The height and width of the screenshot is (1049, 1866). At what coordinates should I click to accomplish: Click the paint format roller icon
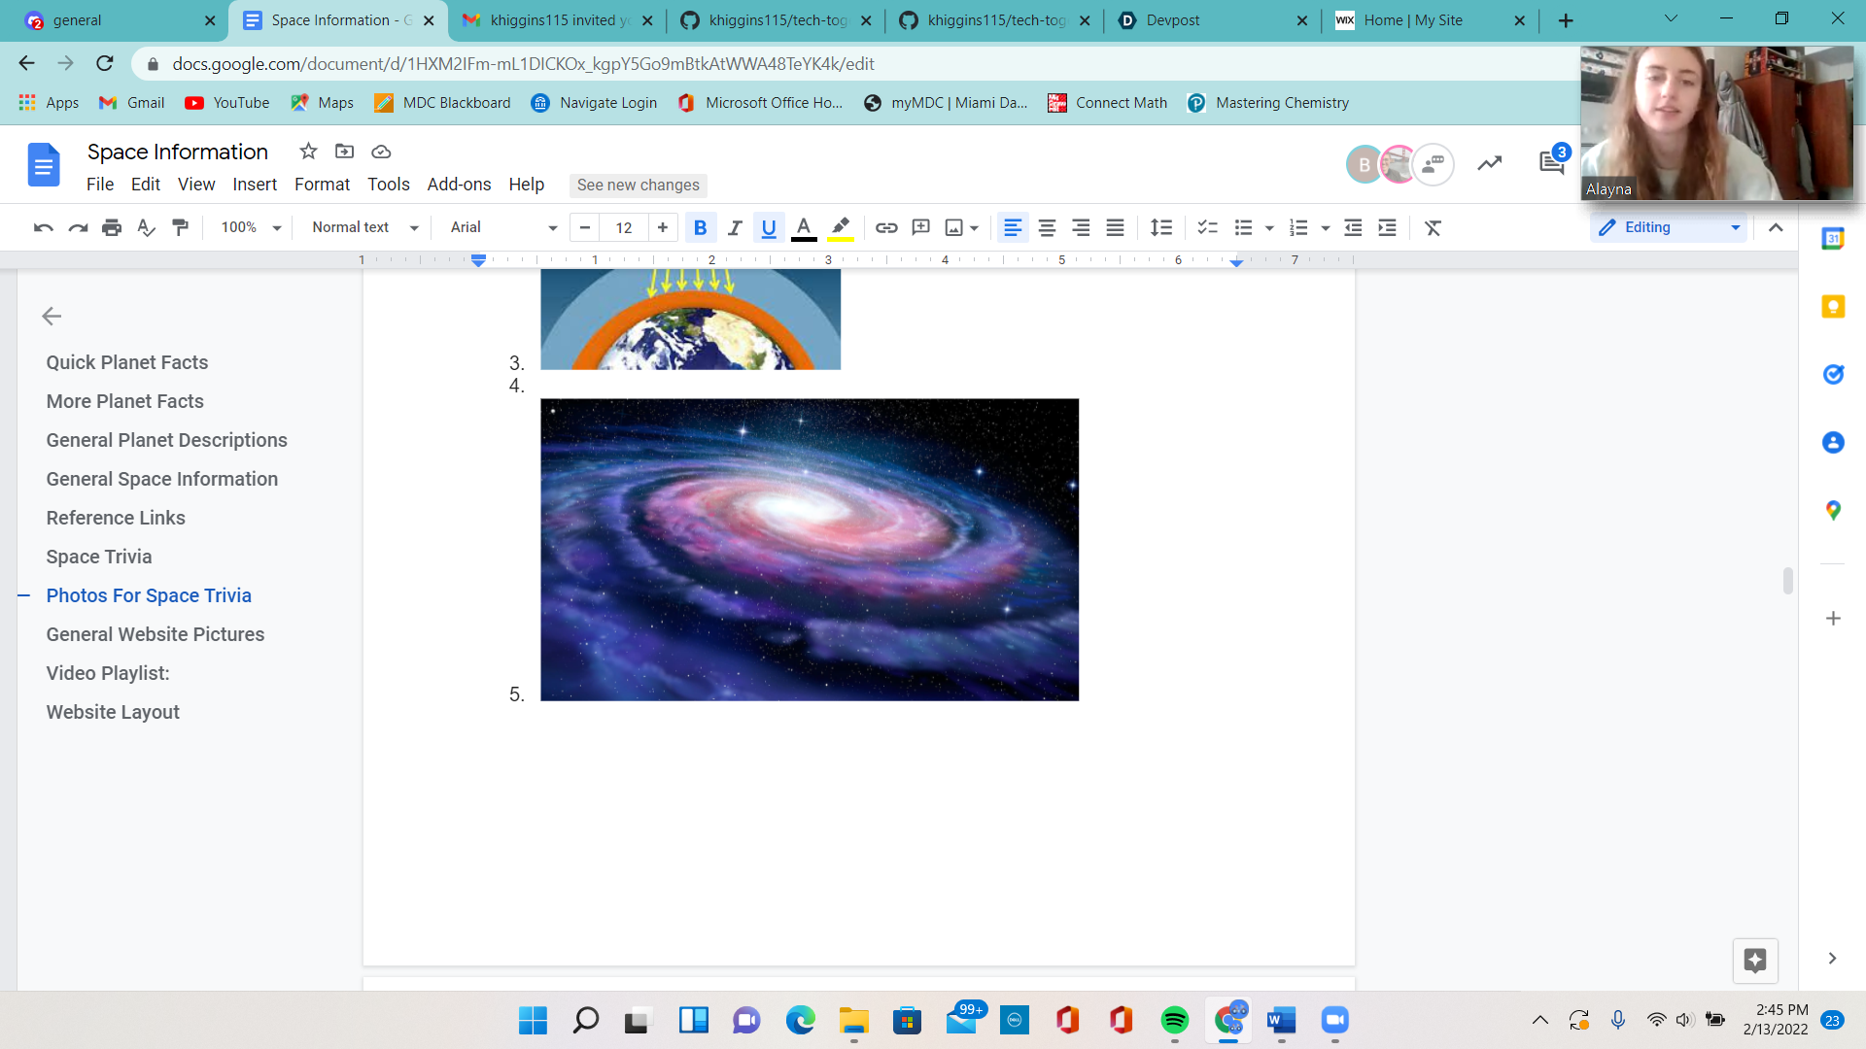click(x=180, y=227)
